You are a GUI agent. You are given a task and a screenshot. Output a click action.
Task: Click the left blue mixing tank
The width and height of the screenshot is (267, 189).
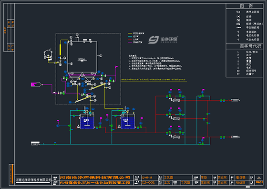(87, 123)
